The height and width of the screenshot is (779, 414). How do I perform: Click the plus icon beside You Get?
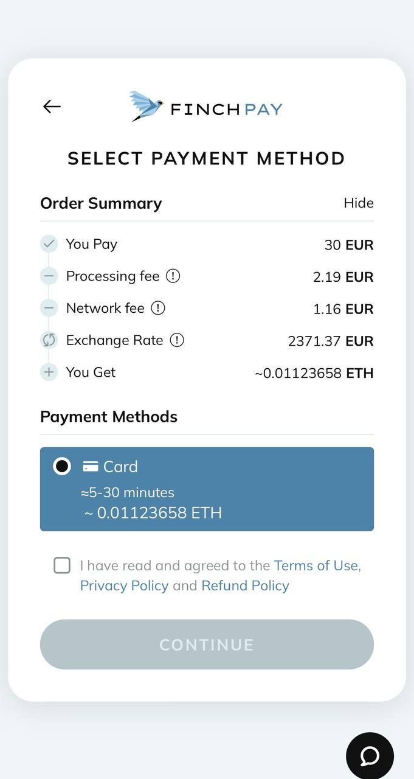[x=49, y=372]
